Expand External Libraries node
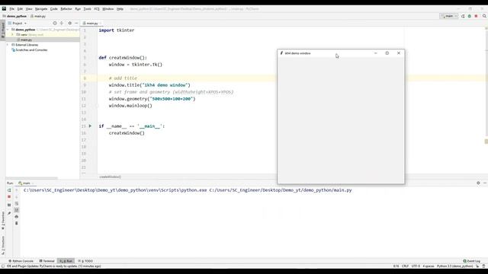This screenshot has width=488, height=274. pyautogui.click(x=8, y=45)
